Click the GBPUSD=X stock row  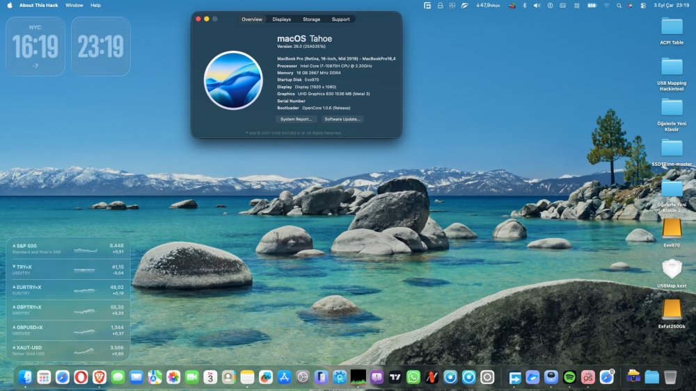[68, 330]
